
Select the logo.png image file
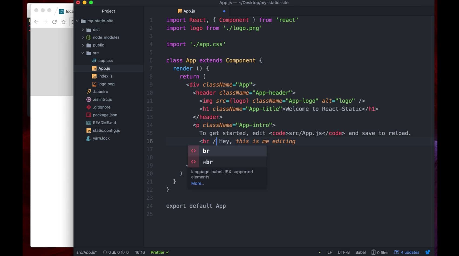click(106, 84)
